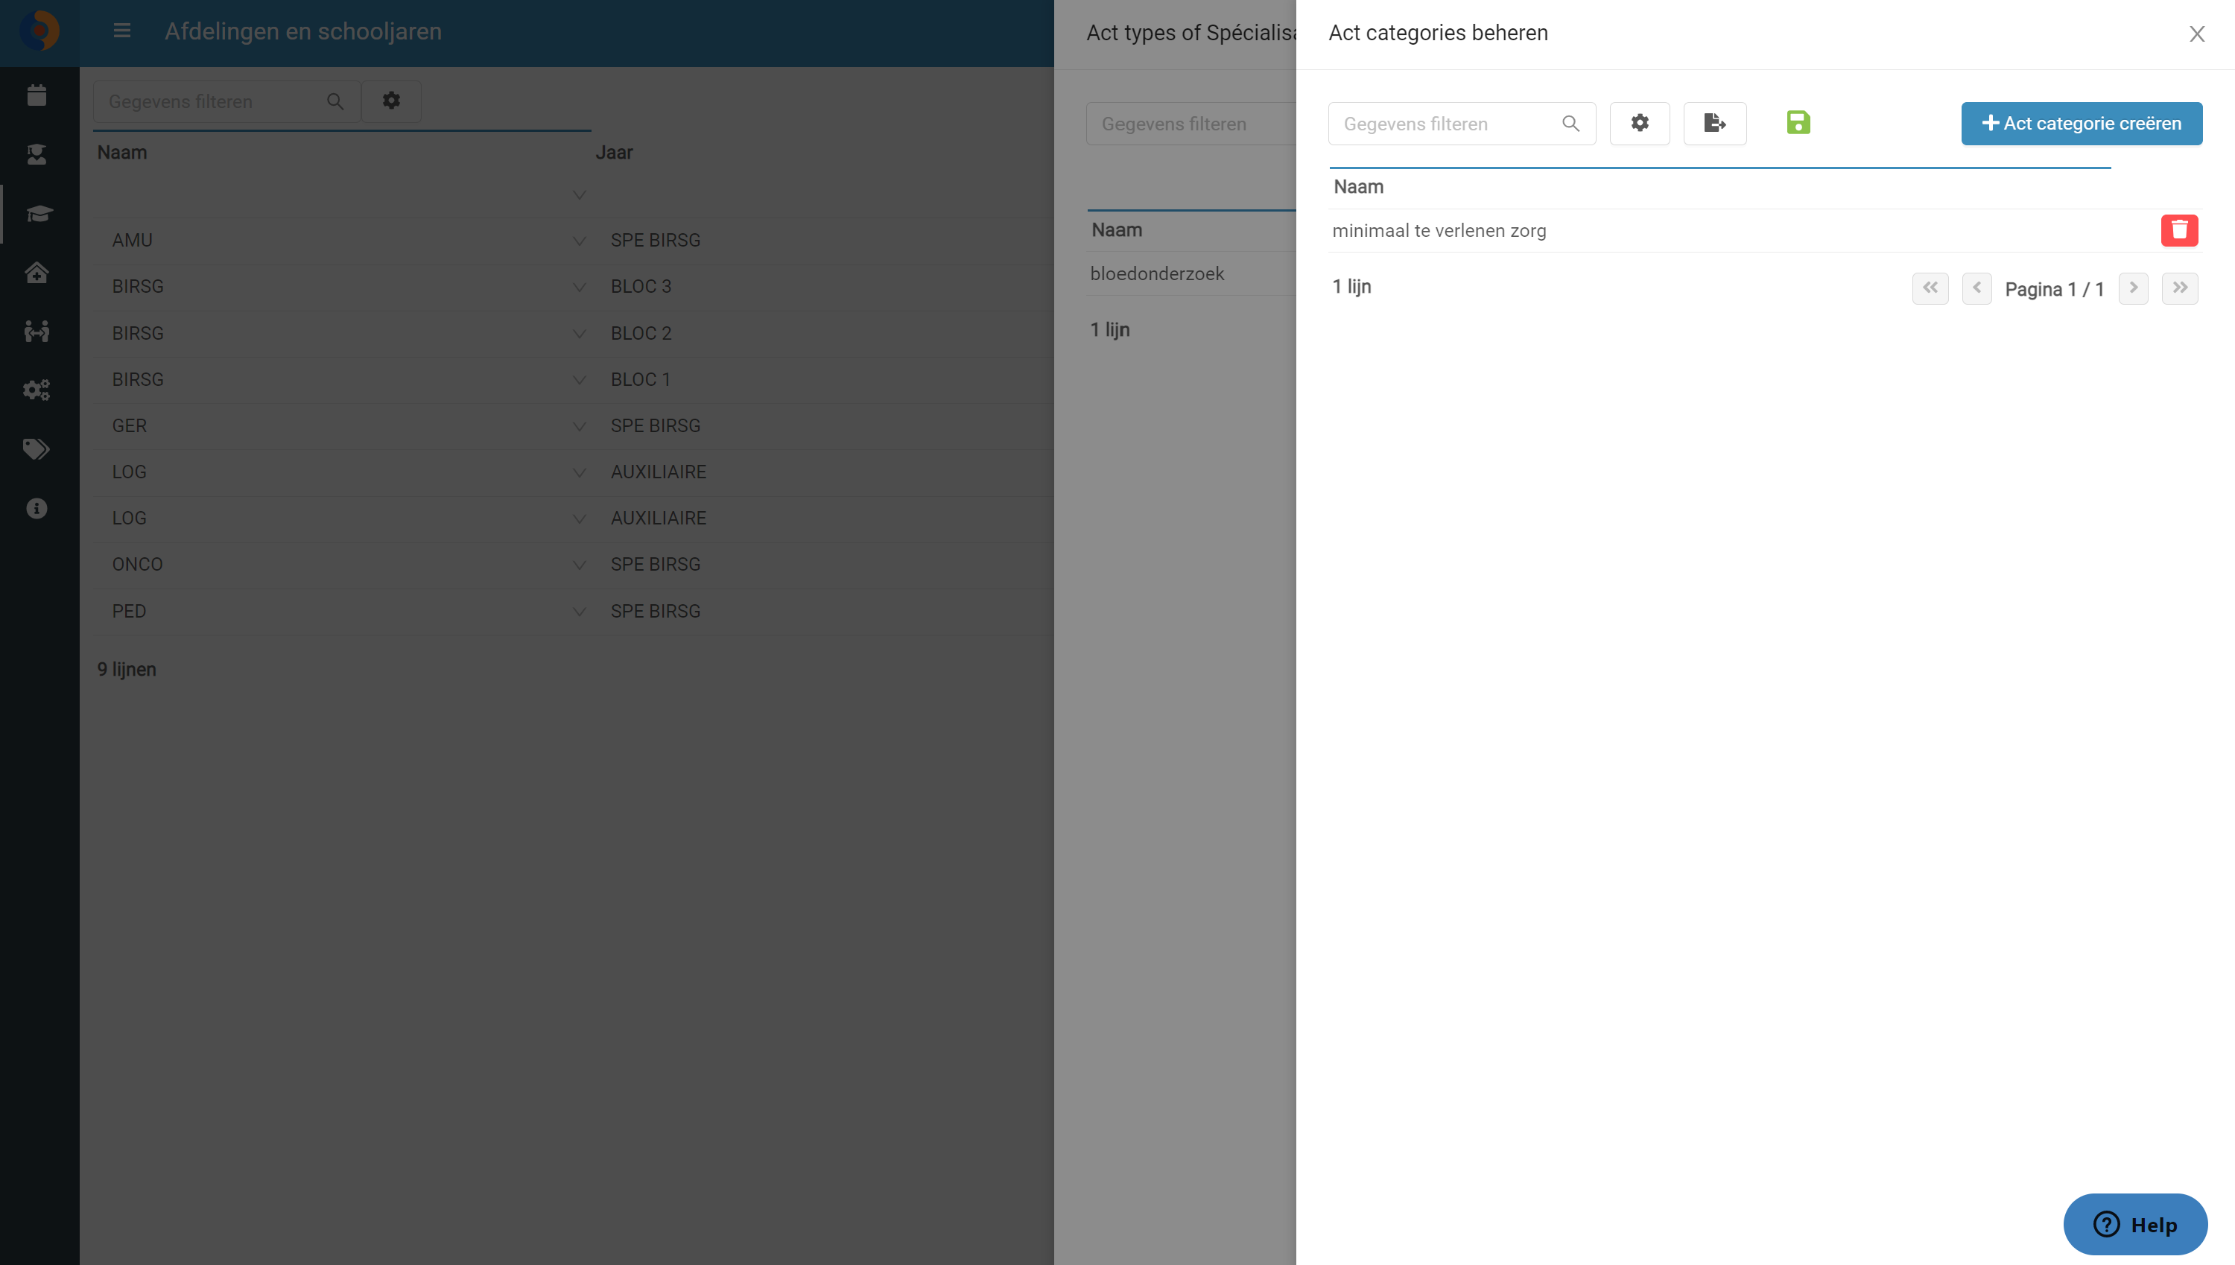Viewport: 2235px width, 1265px height.
Task: Click the application logo icon
Action: pos(39,31)
